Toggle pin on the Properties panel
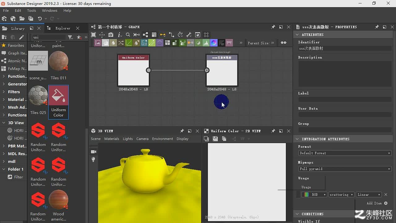The image size is (396, 223). pos(377,27)
